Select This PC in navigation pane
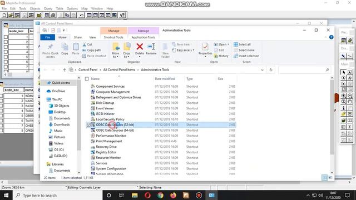356x200 pixels. coord(57,99)
